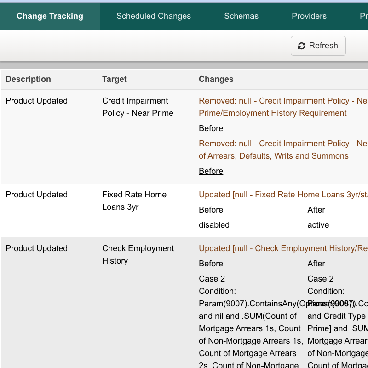Select Check Employment History target
Viewport: 368px width, 368px height.
(x=138, y=254)
